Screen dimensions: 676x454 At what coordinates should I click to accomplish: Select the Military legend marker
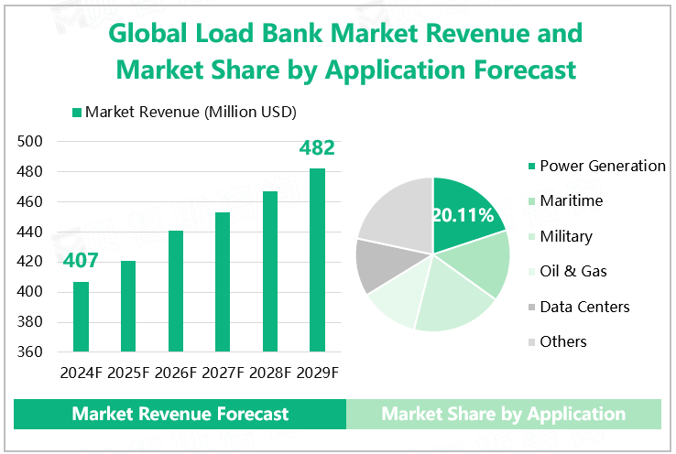(529, 237)
